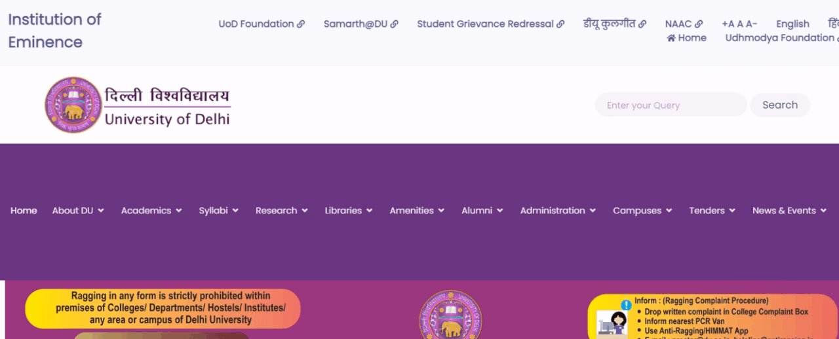Expand the About DU menu
This screenshot has width=839, height=339.
pyautogui.click(x=78, y=211)
